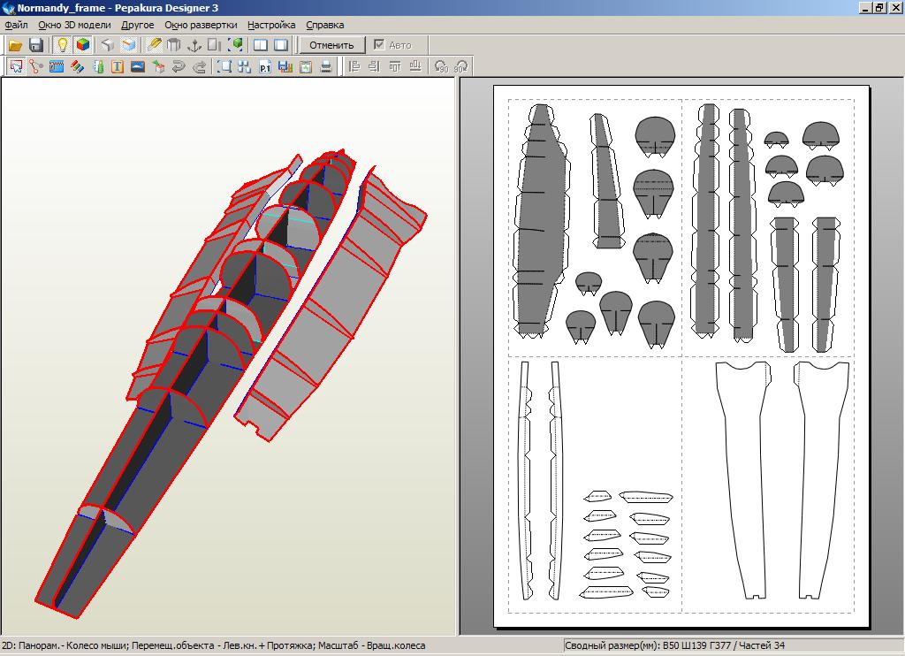Click the gray table-shaped icon
The image size is (905, 656).
click(x=173, y=45)
